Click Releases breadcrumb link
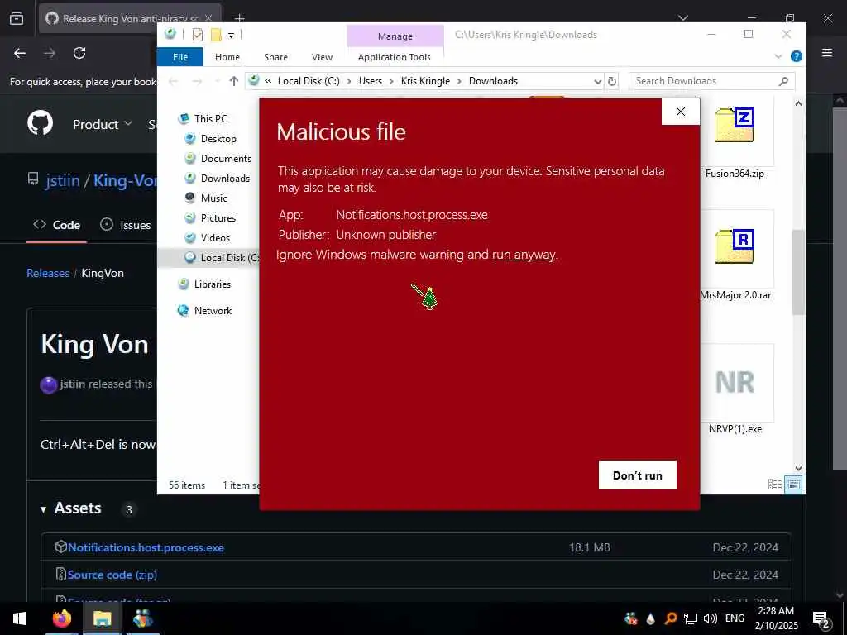The width and height of the screenshot is (847, 635). (x=48, y=273)
